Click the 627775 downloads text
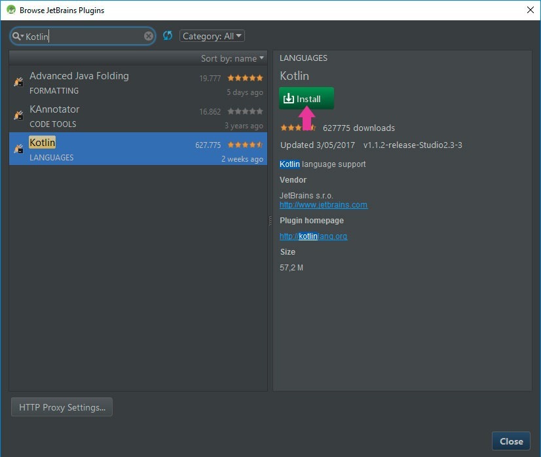541x457 pixels. click(x=358, y=128)
